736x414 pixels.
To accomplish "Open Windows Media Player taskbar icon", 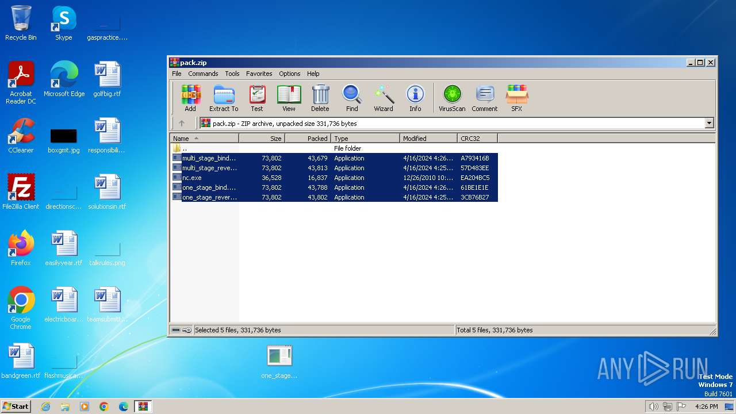I will [85, 407].
